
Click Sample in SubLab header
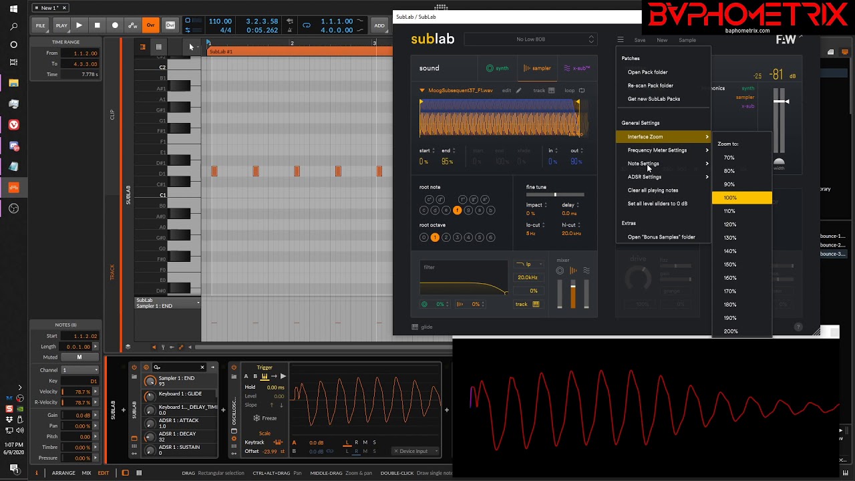tap(687, 40)
